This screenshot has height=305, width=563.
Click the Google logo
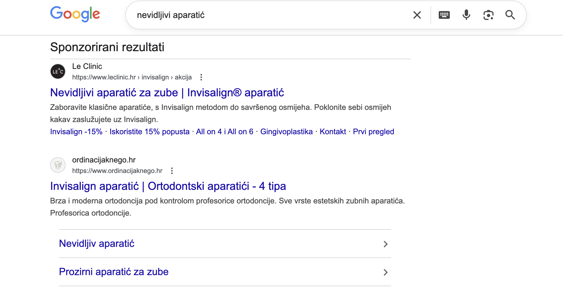(x=75, y=14)
